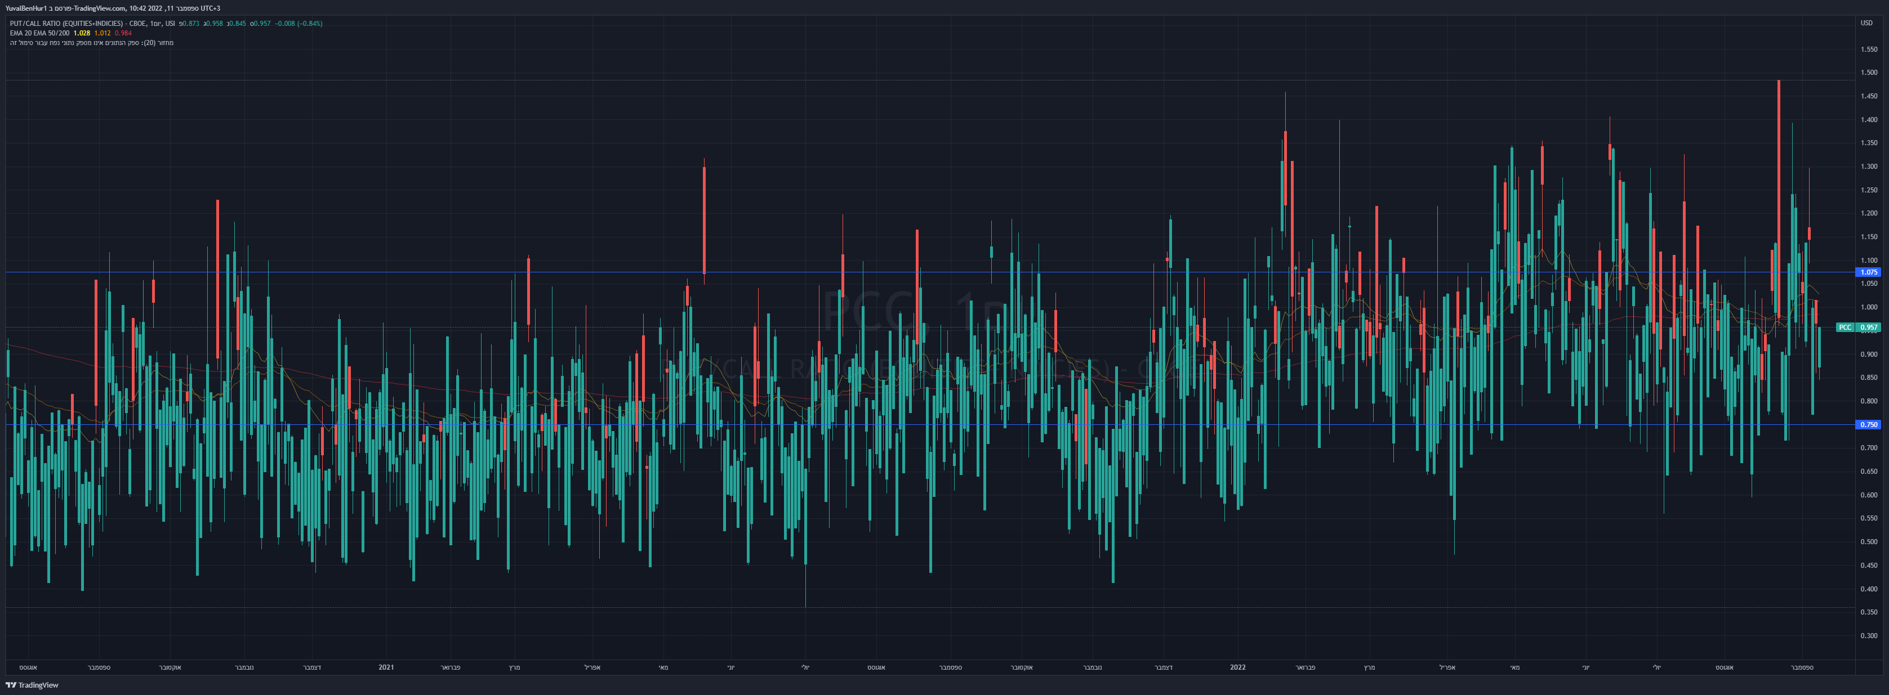
Task: Select the EMA 20 EMA 50/200 indicator legend
Action: [x=39, y=33]
